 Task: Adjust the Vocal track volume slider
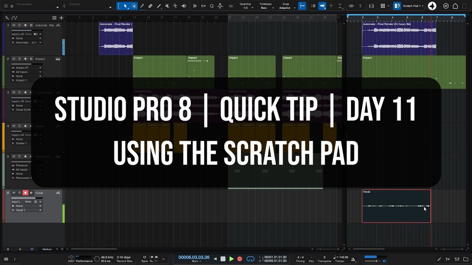coord(27,198)
